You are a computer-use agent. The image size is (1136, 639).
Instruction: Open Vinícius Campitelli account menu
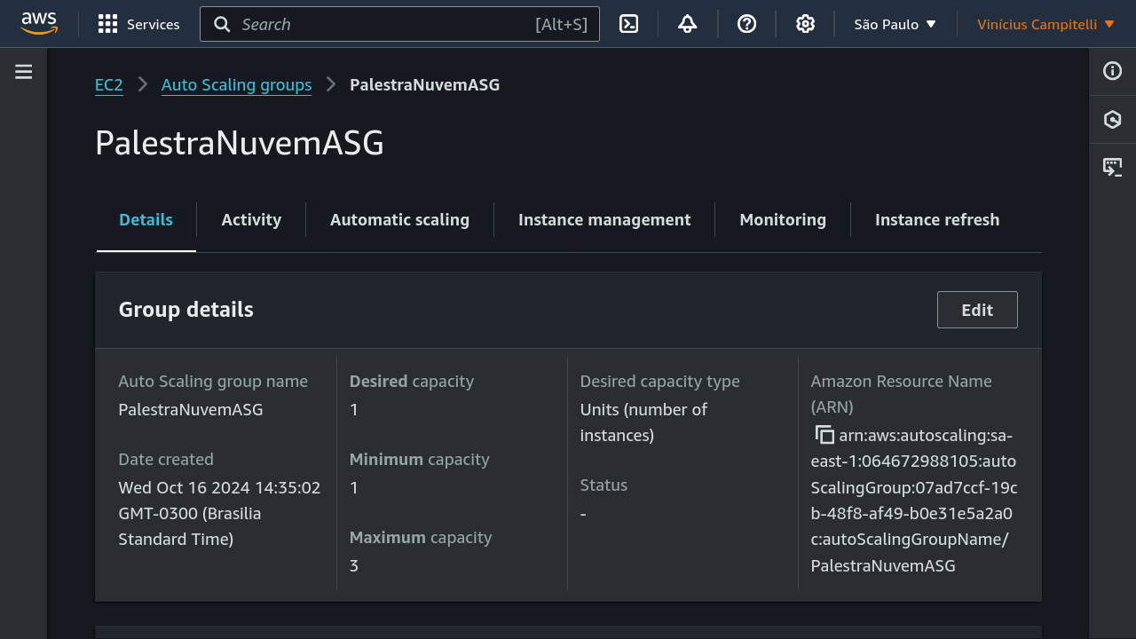click(x=1046, y=24)
